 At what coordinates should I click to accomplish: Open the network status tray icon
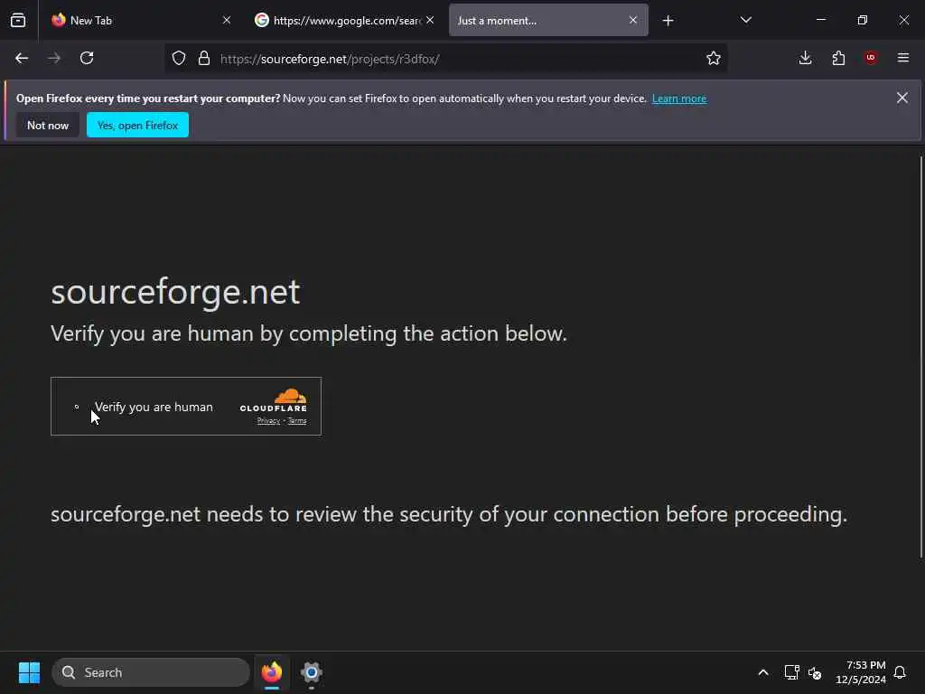(x=791, y=672)
